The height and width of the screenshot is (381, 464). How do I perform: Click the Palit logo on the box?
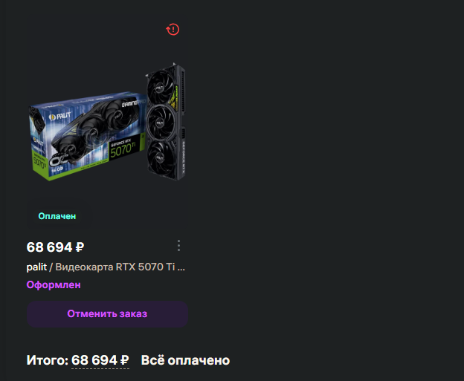pyautogui.click(x=59, y=116)
